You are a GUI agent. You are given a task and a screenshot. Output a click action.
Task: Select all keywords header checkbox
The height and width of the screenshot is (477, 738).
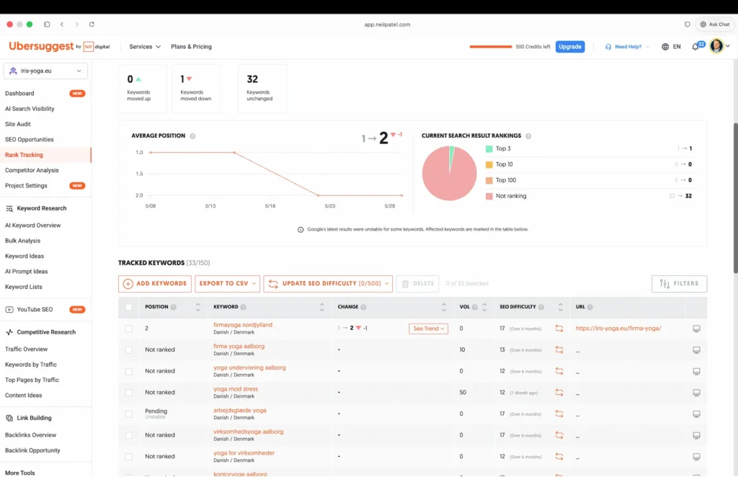pyautogui.click(x=129, y=307)
